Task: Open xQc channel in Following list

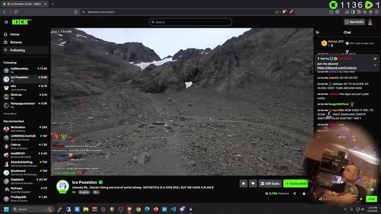Action: pos(25,88)
